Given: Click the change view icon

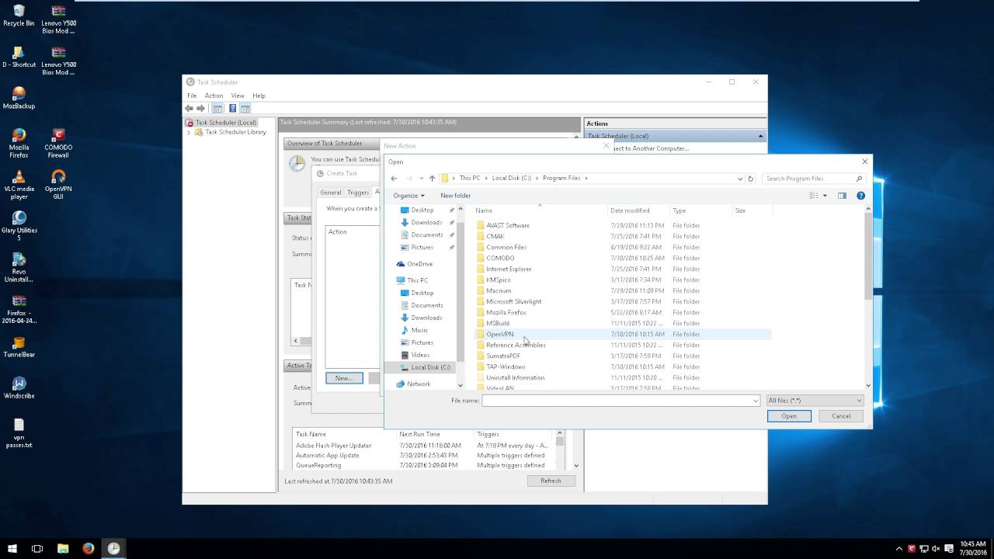Looking at the screenshot, I should coord(814,196).
